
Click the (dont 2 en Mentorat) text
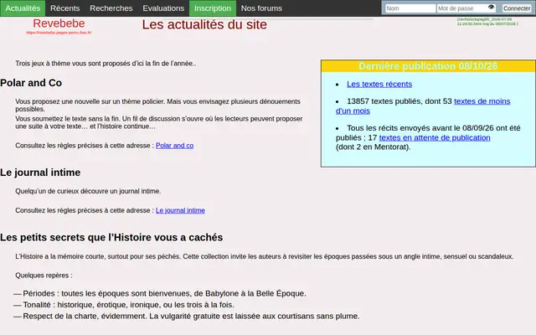tap(374, 147)
